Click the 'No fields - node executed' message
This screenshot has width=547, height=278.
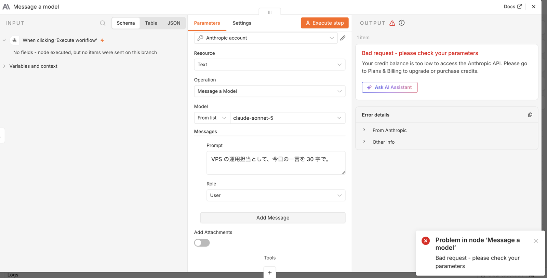tap(85, 52)
